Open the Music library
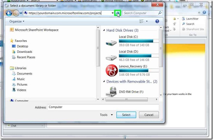Screen dimensions: 213x140 pyautogui.click(x=18, y=79)
